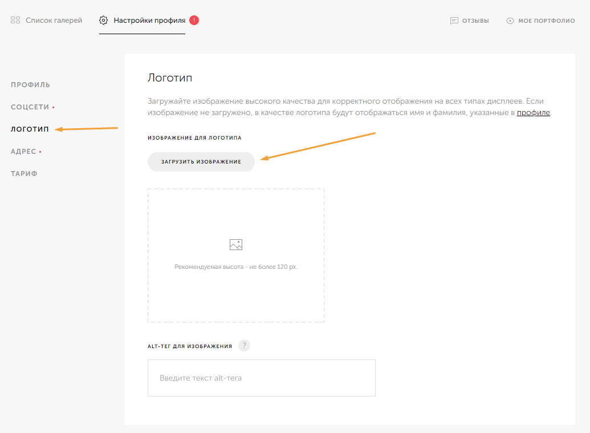This screenshot has width=590, height=433.
Task: Click the grid icon beside Список галерей
Action: coord(15,21)
